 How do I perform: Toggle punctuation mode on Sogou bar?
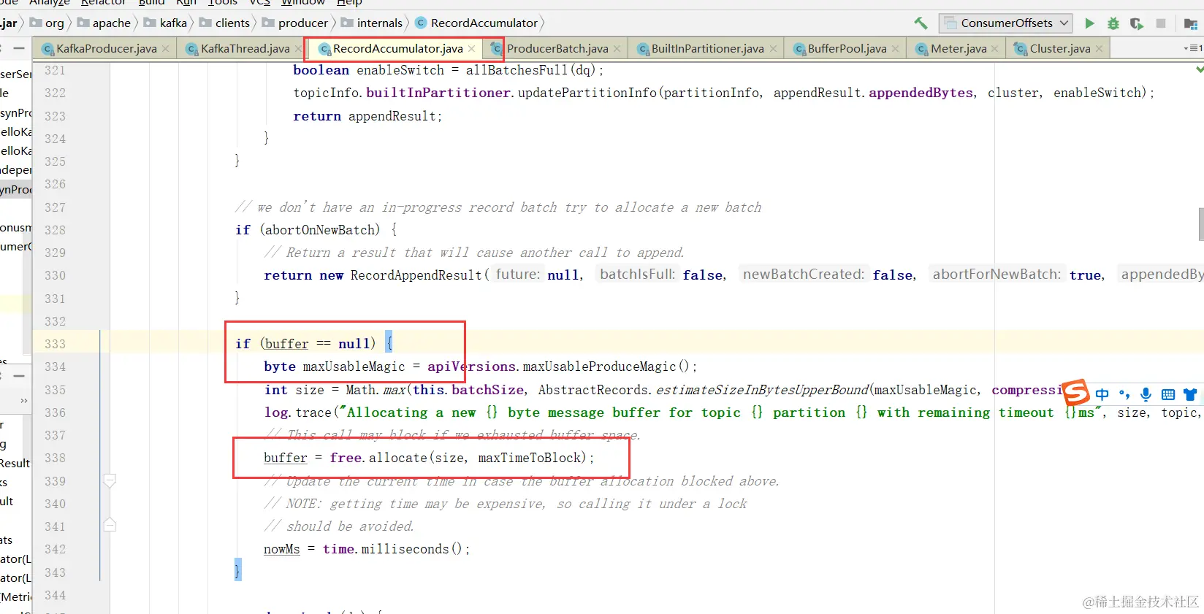point(1124,394)
